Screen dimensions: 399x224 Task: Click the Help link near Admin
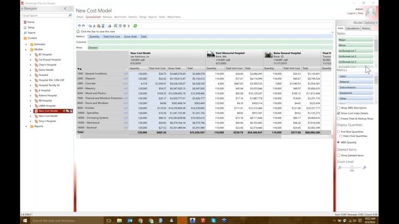pos(360,13)
